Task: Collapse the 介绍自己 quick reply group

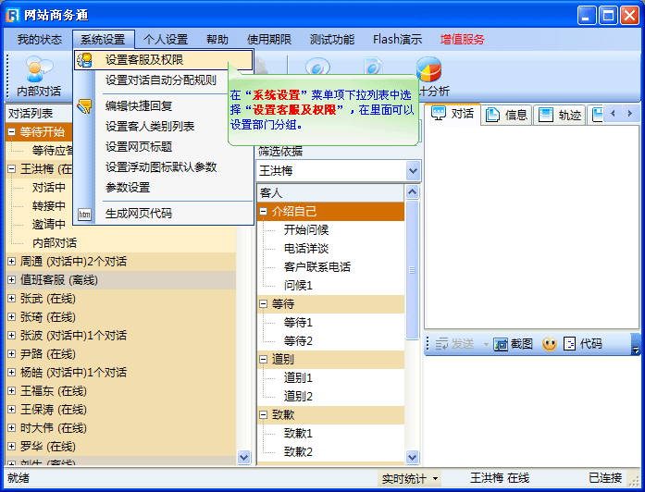Action: tap(264, 212)
